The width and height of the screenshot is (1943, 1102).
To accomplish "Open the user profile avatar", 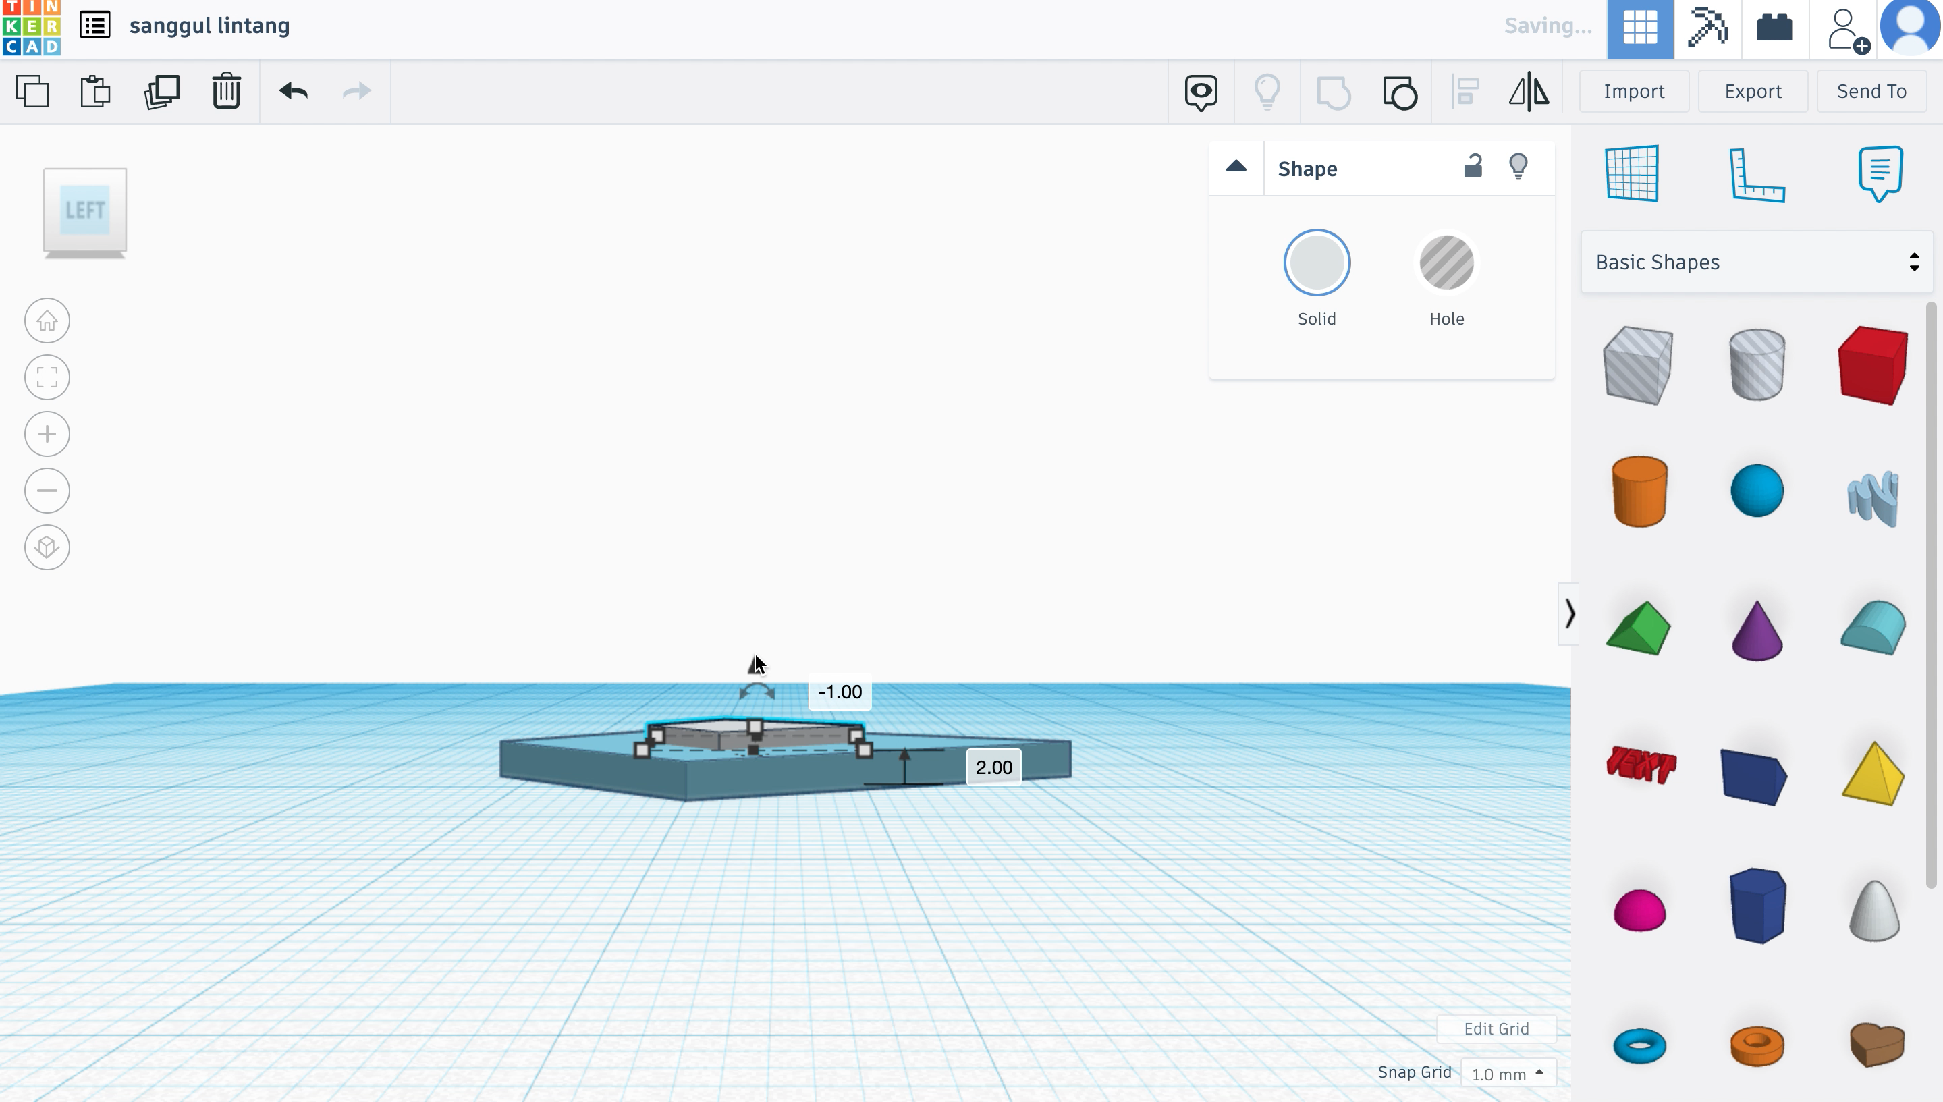I will click(1910, 27).
